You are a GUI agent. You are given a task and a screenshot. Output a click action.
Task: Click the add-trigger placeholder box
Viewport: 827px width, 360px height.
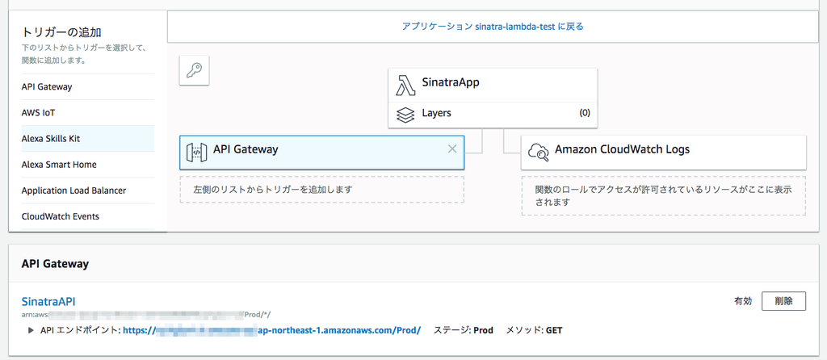tap(321, 189)
